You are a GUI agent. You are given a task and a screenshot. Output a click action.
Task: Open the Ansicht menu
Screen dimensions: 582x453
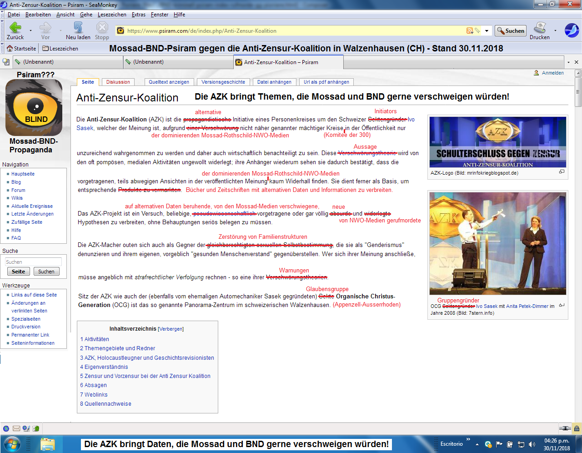(x=65, y=15)
